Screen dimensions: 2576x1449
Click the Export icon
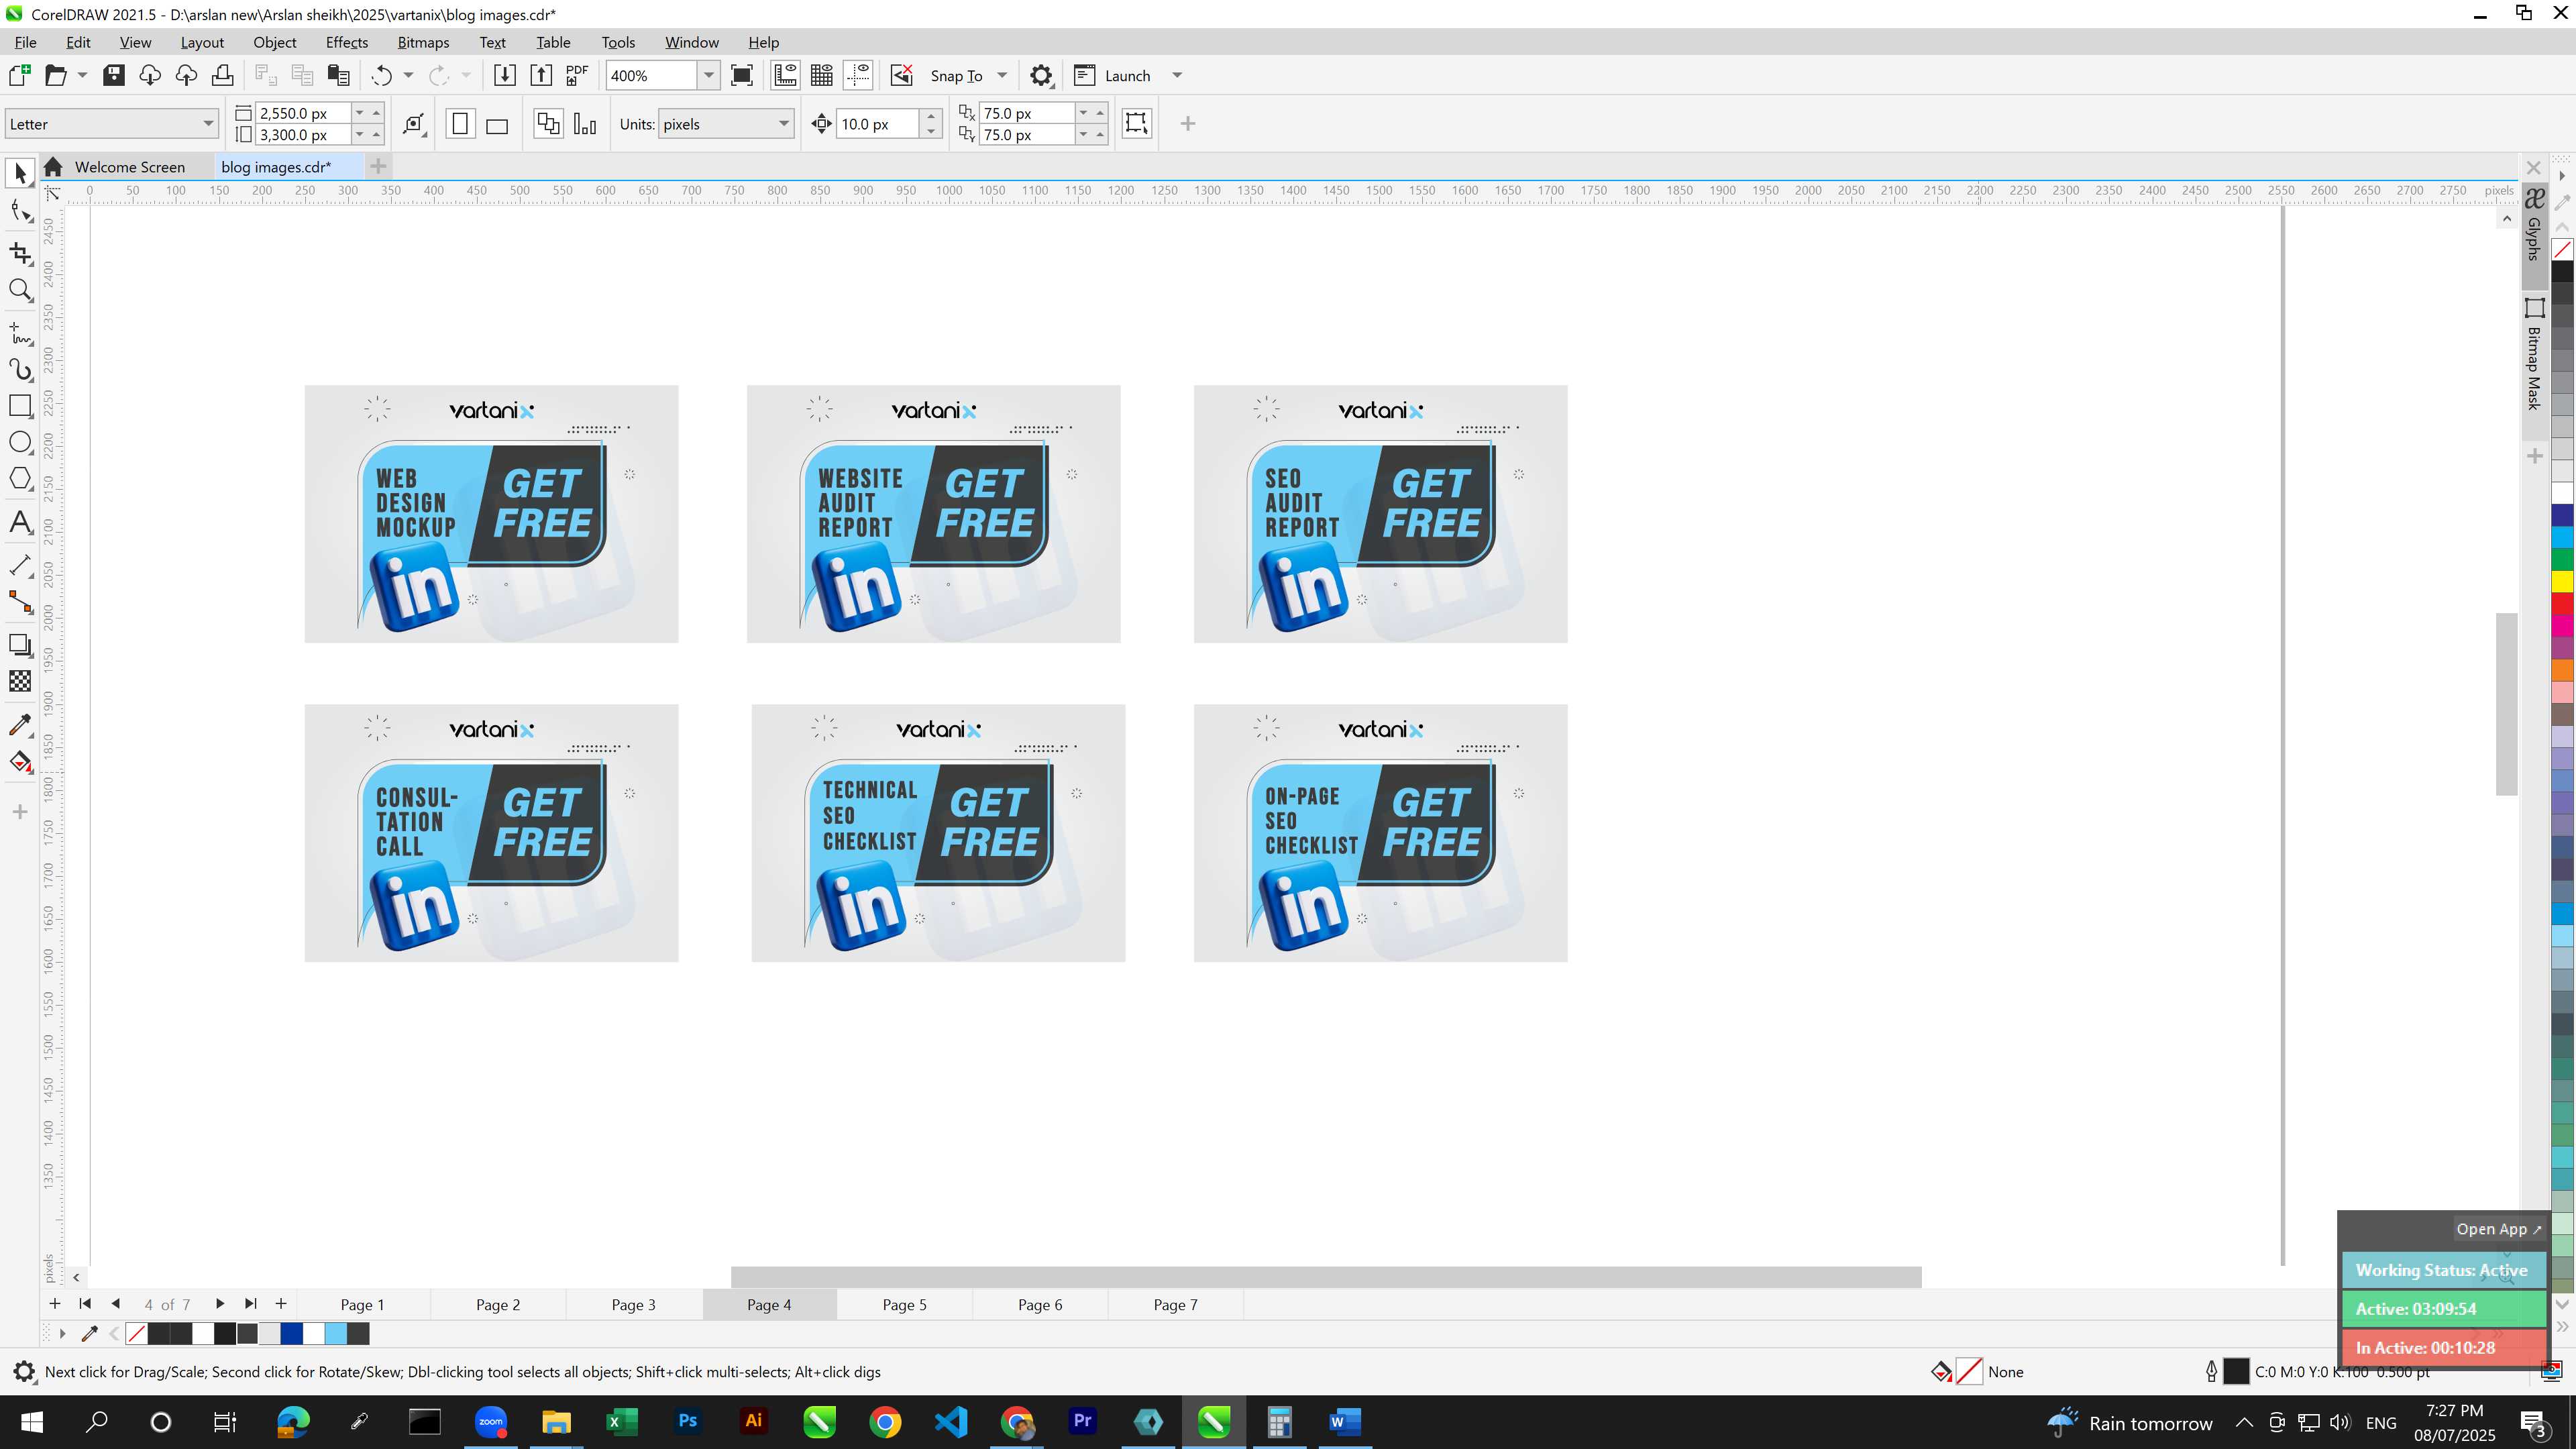541,75
